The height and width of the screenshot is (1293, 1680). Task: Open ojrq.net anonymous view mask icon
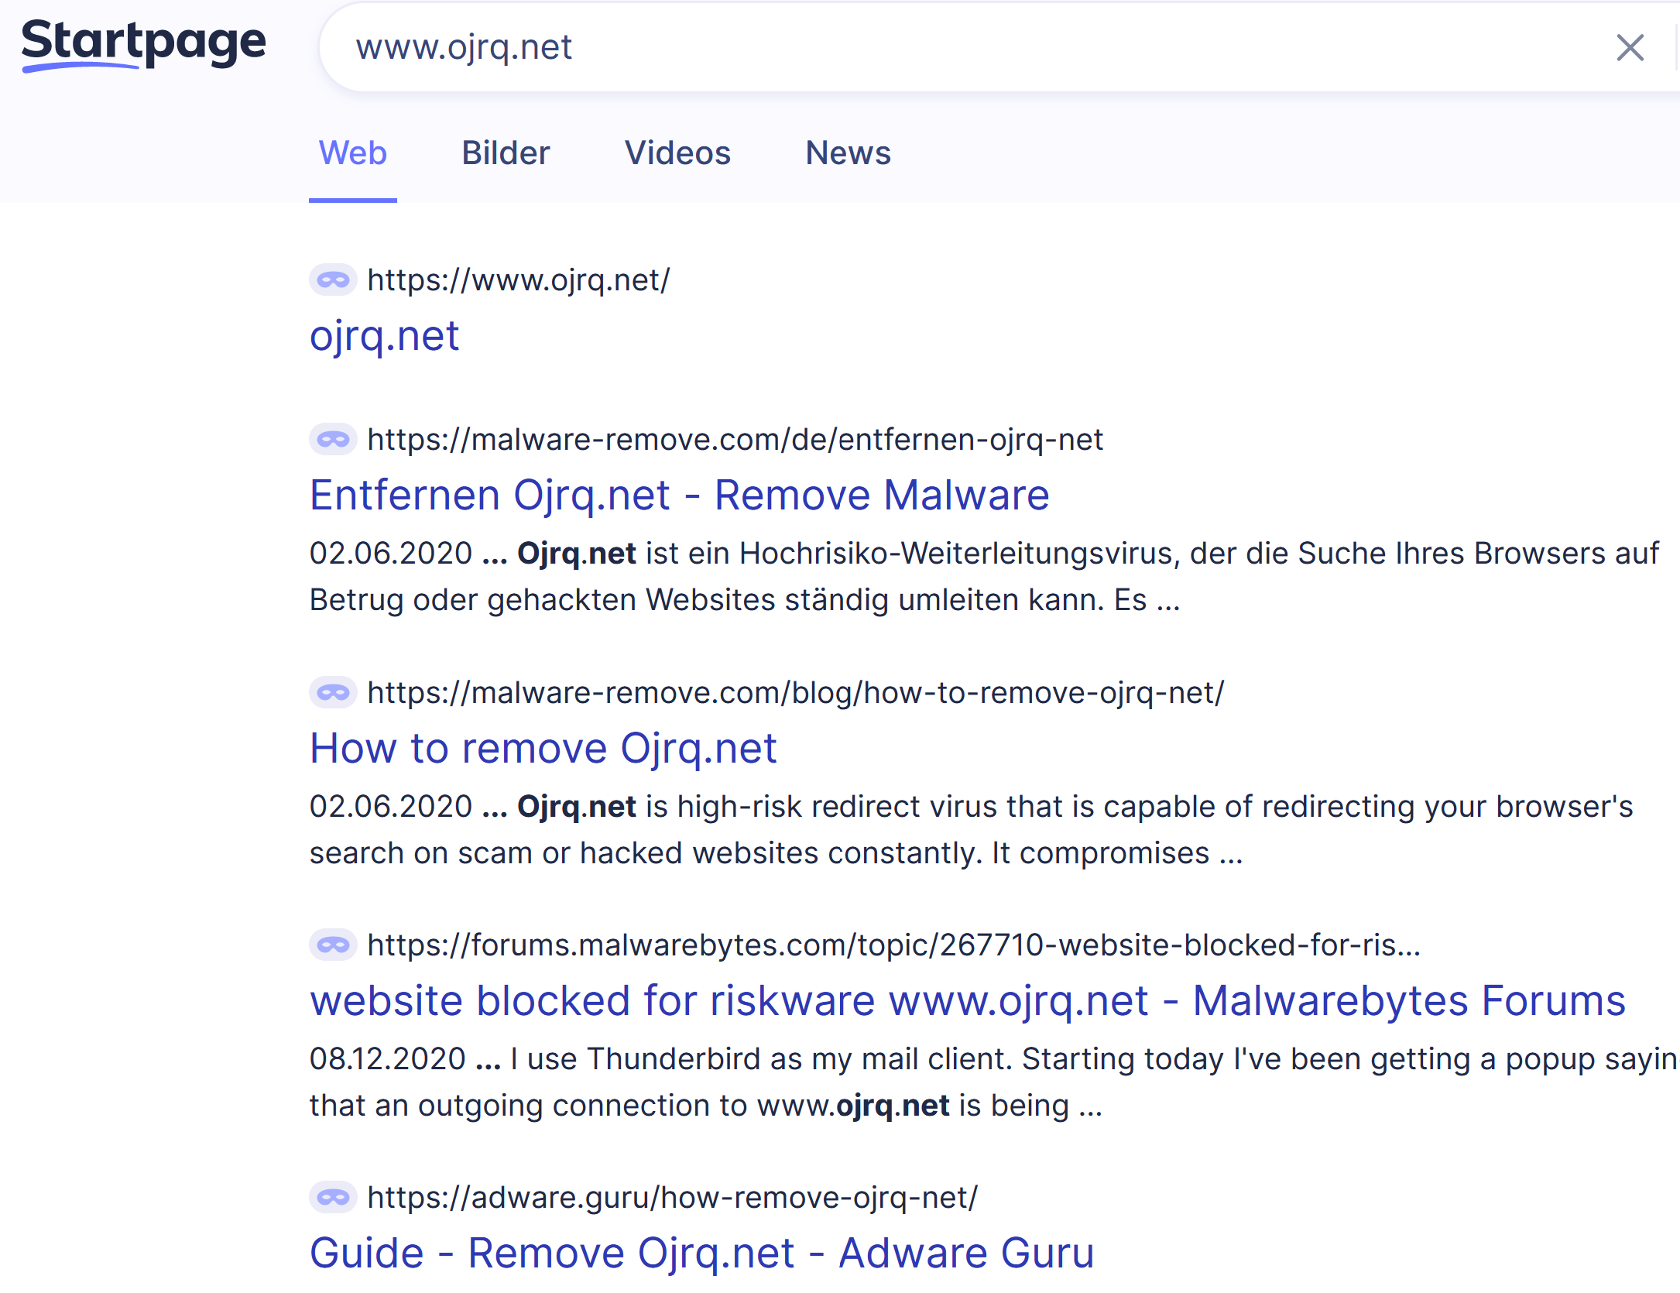pyautogui.click(x=333, y=280)
